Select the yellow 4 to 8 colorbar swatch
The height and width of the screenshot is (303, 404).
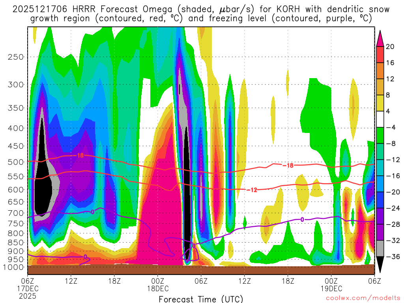coord(380,103)
